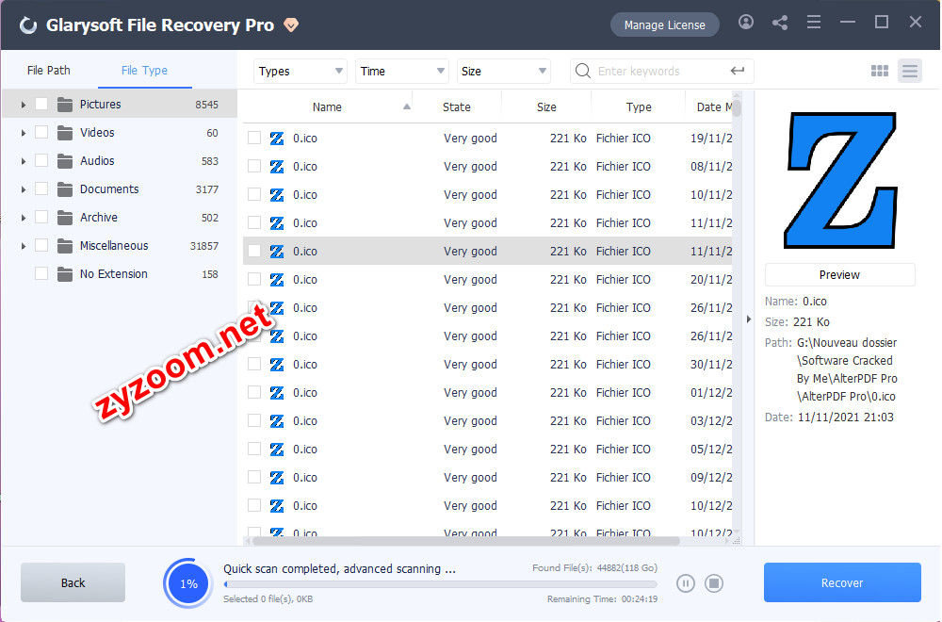The image size is (942, 622).
Task: Expand the Archive tree node
Action: [x=24, y=218]
